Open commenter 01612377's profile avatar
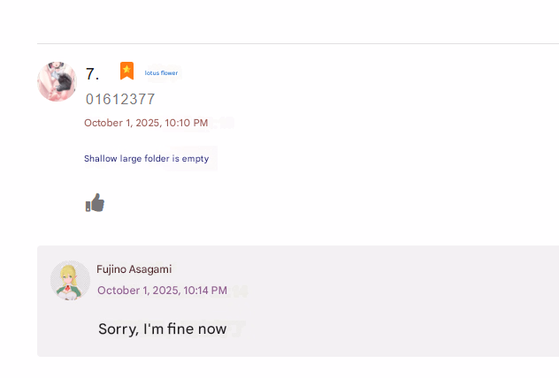Image resolution: width=559 pixels, height=378 pixels. tap(57, 81)
